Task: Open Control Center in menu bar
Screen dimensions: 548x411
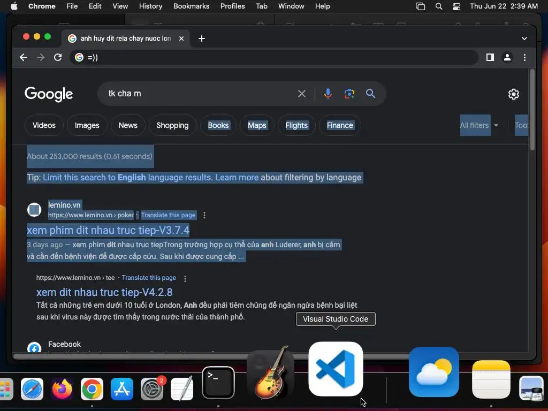Action: point(456,6)
